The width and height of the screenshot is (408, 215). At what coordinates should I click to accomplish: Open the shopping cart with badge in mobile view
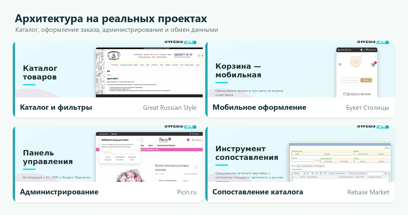[x=373, y=65]
